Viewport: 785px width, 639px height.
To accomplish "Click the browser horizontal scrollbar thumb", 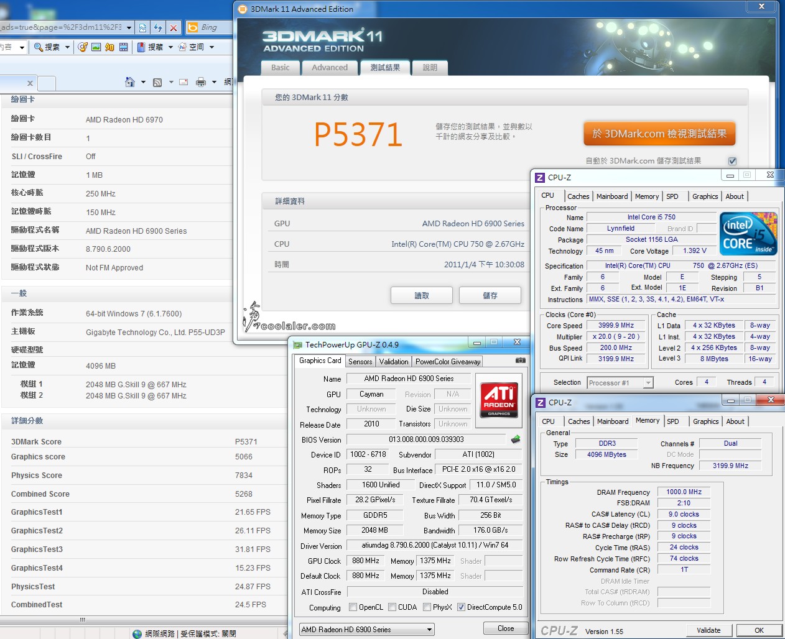I will coord(82,620).
